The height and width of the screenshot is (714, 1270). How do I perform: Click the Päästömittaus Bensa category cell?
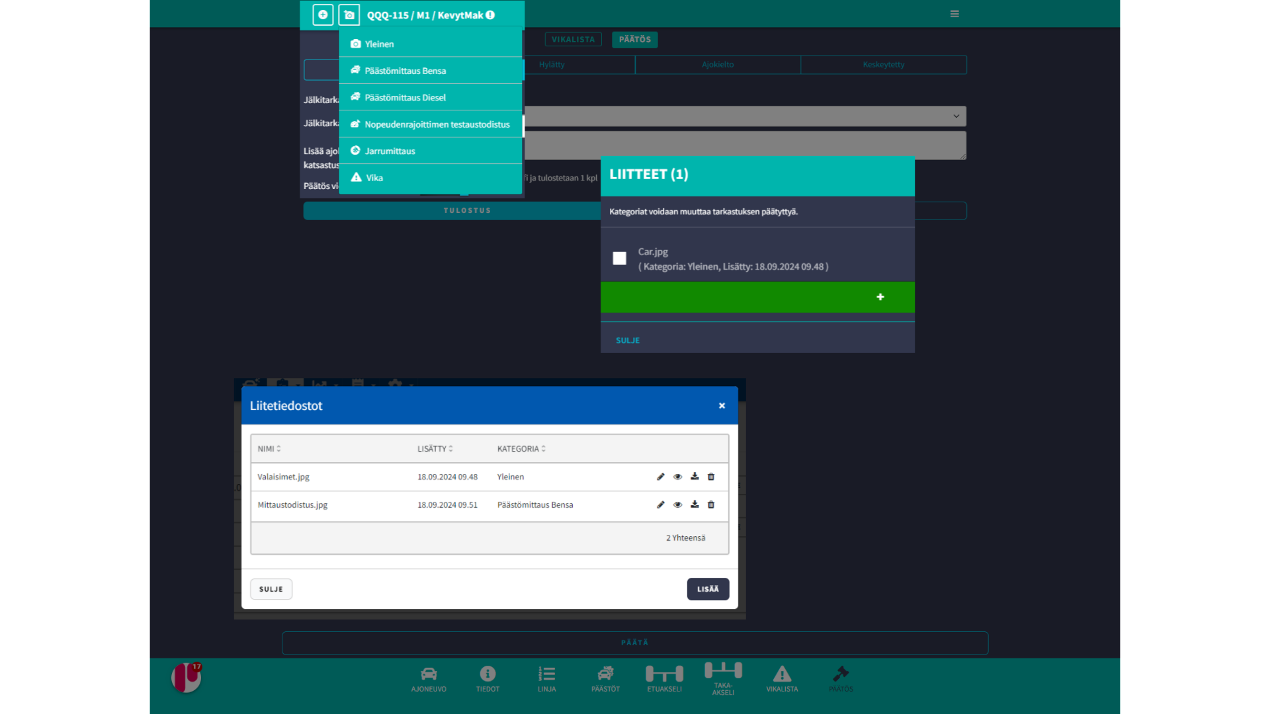[535, 505]
